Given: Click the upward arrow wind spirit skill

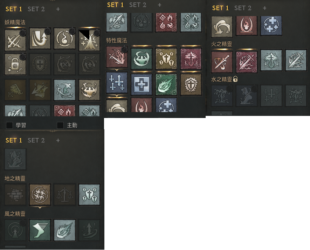Looking at the screenshot, I should pyautogui.click(x=89, y=230).
